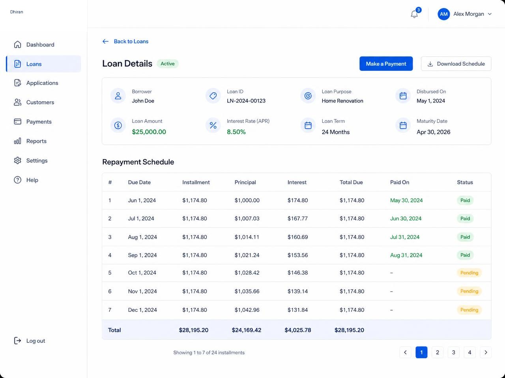This screenshot has height=378, width=505.
Task: Click the Loan Term calendar icon
Action: pyautogui.click(x=308, y=125)
